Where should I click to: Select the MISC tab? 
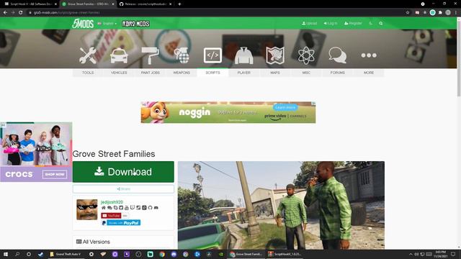(x=306, y=73)
